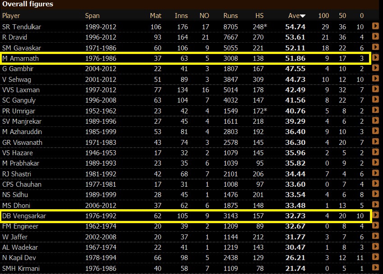Screen dimensions: 383x274
Task: Open the arrow icon for V Sehwag row
Action: tap(375, 78)
